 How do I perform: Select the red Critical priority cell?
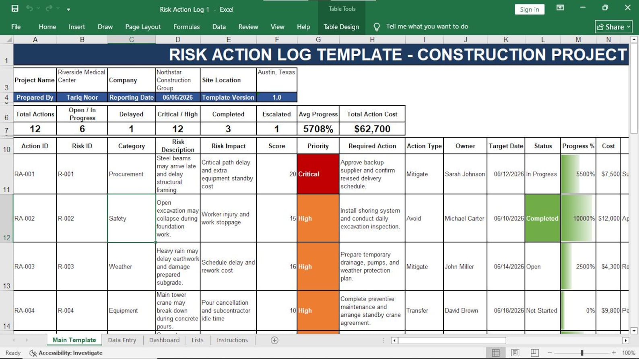[x=318, y=174]
